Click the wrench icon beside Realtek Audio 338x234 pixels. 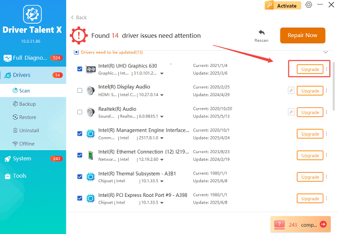point(291,112)
